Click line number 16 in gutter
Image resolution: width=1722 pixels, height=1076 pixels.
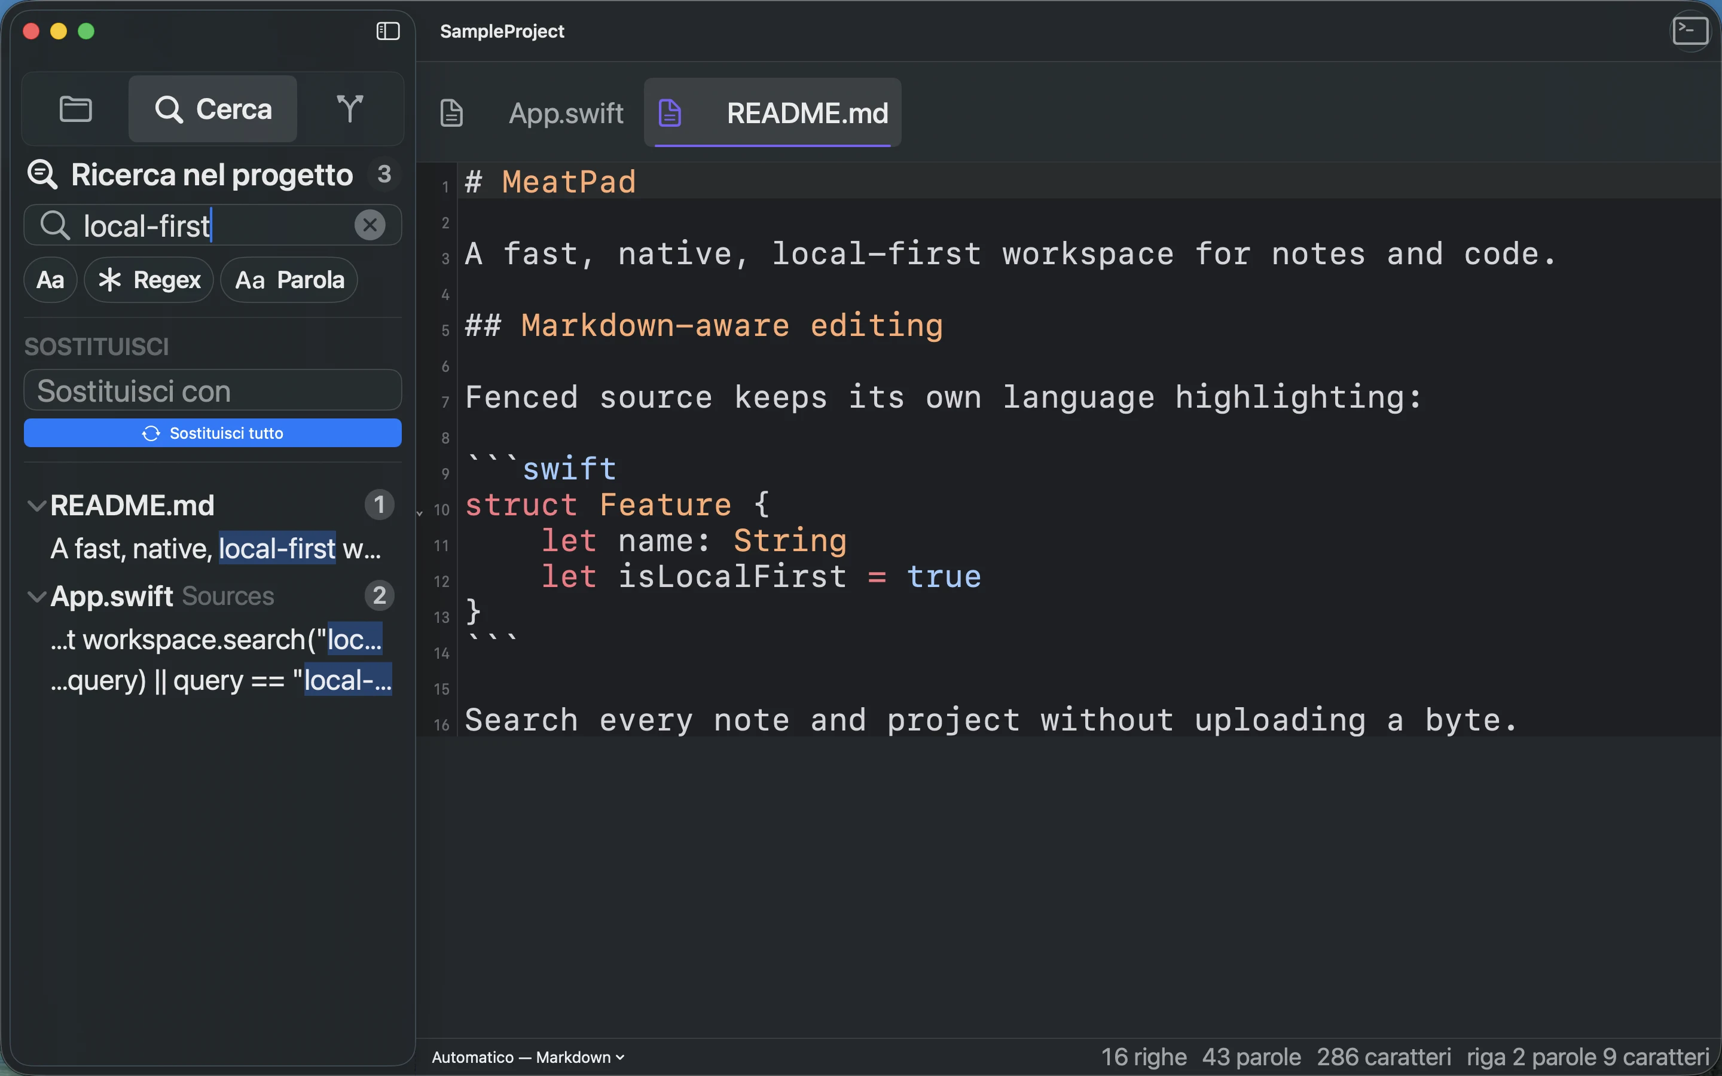(441, 725)
